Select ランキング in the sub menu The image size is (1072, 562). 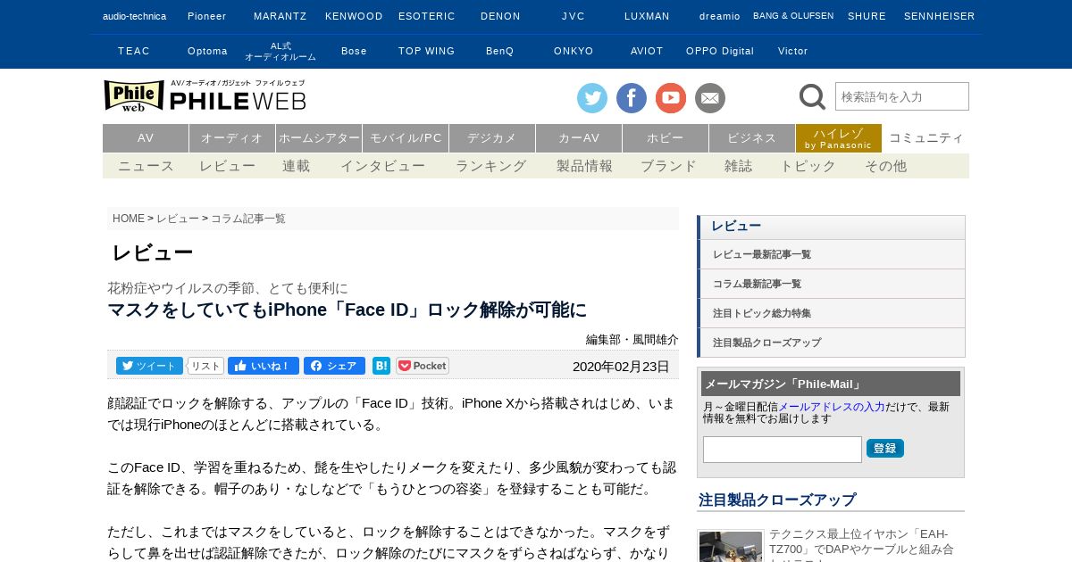491,166
